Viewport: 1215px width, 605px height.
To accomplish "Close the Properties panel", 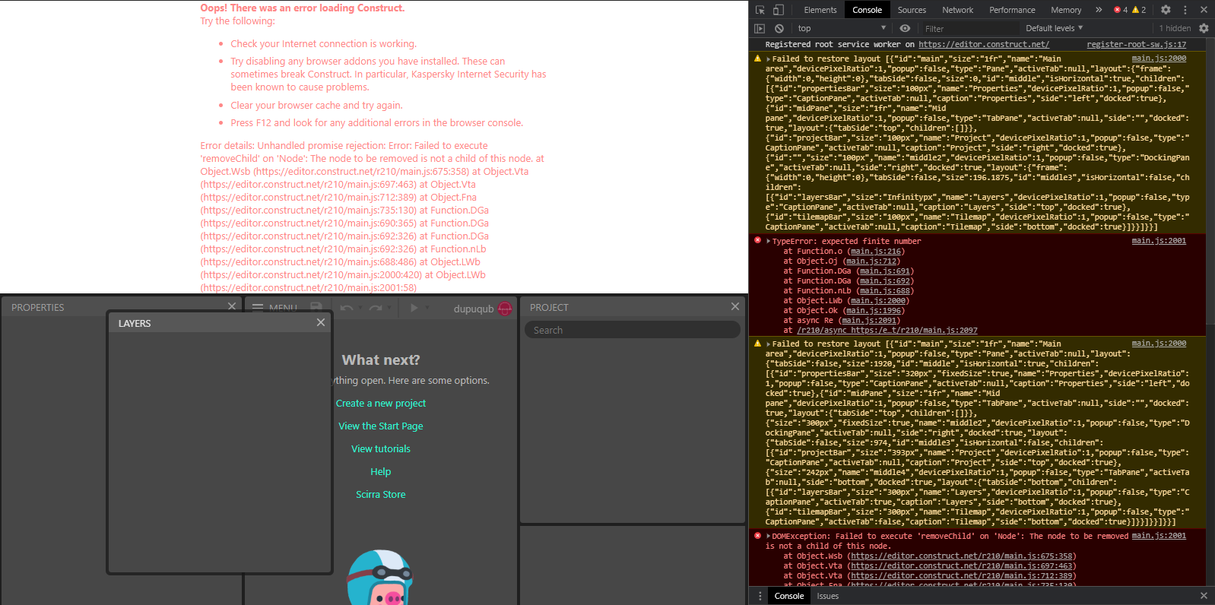I will click(232, 306).
